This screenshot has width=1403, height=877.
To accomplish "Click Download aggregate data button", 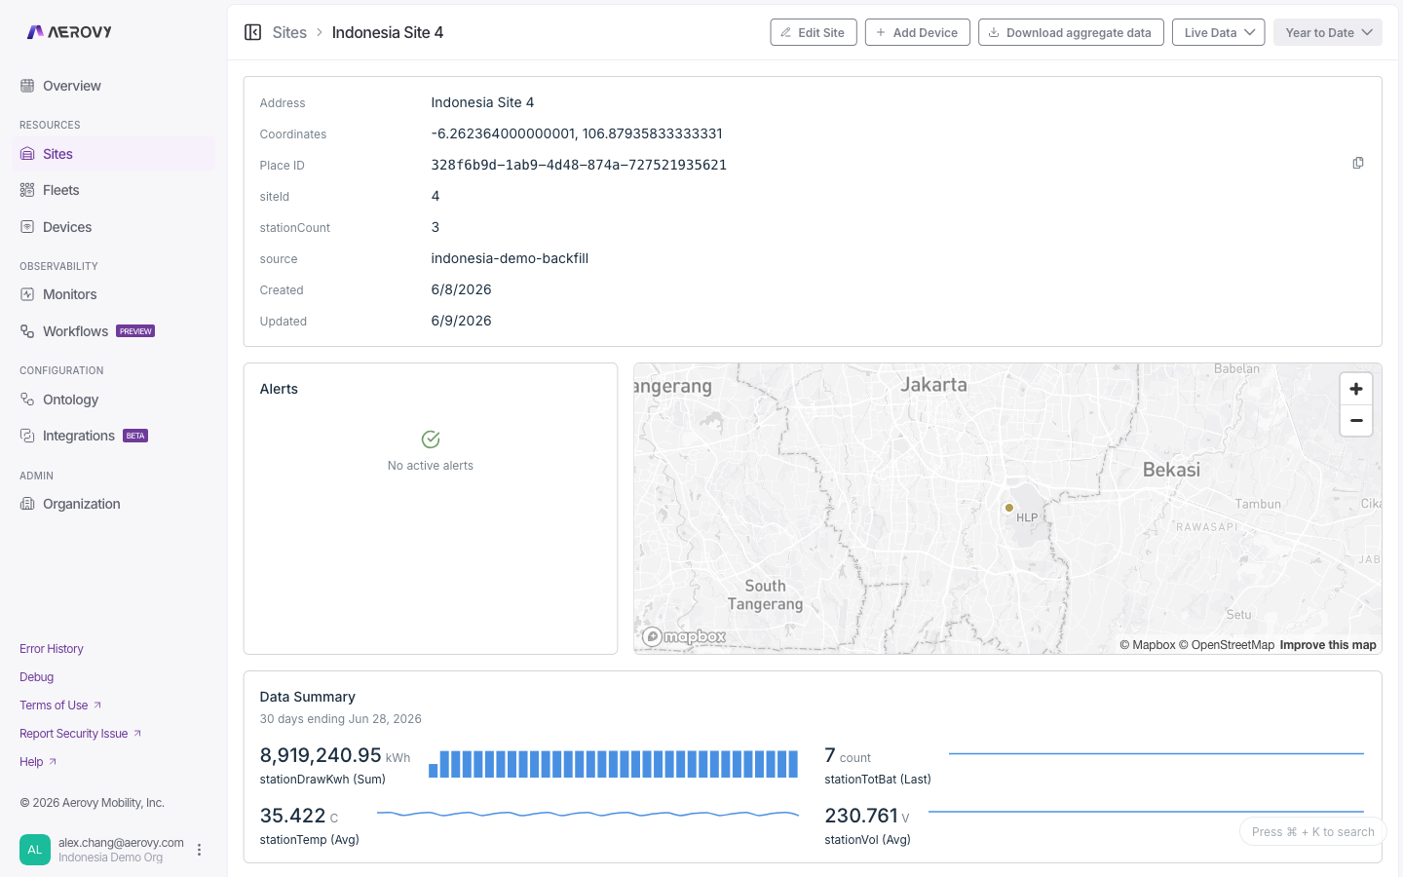I will [1071, 32].
